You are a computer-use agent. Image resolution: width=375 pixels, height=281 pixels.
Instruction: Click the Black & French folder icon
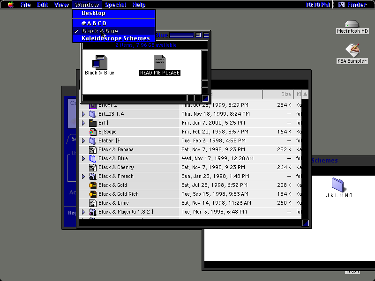[x=92, y=177]
